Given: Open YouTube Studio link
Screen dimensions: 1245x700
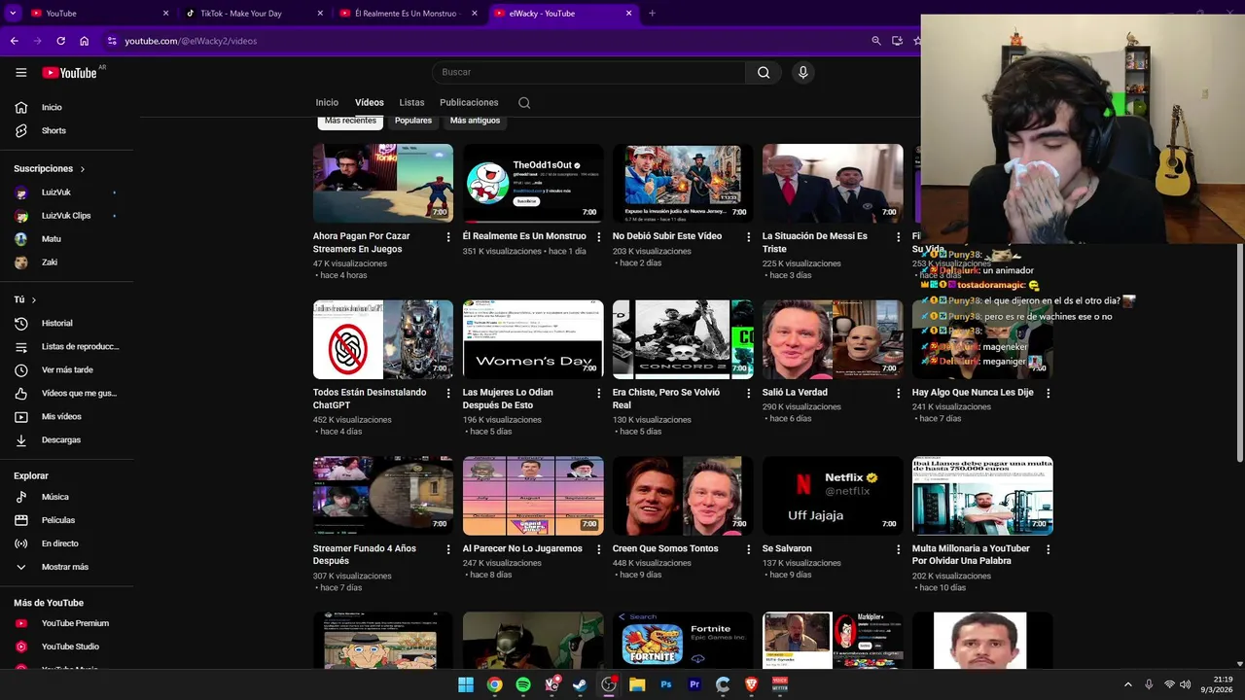Looking at the screenshot, I should (x=67, y=647).
